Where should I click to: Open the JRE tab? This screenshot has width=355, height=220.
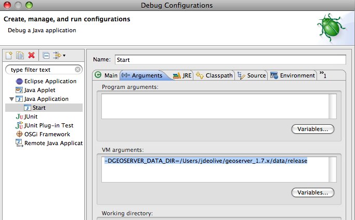[182, 75]
